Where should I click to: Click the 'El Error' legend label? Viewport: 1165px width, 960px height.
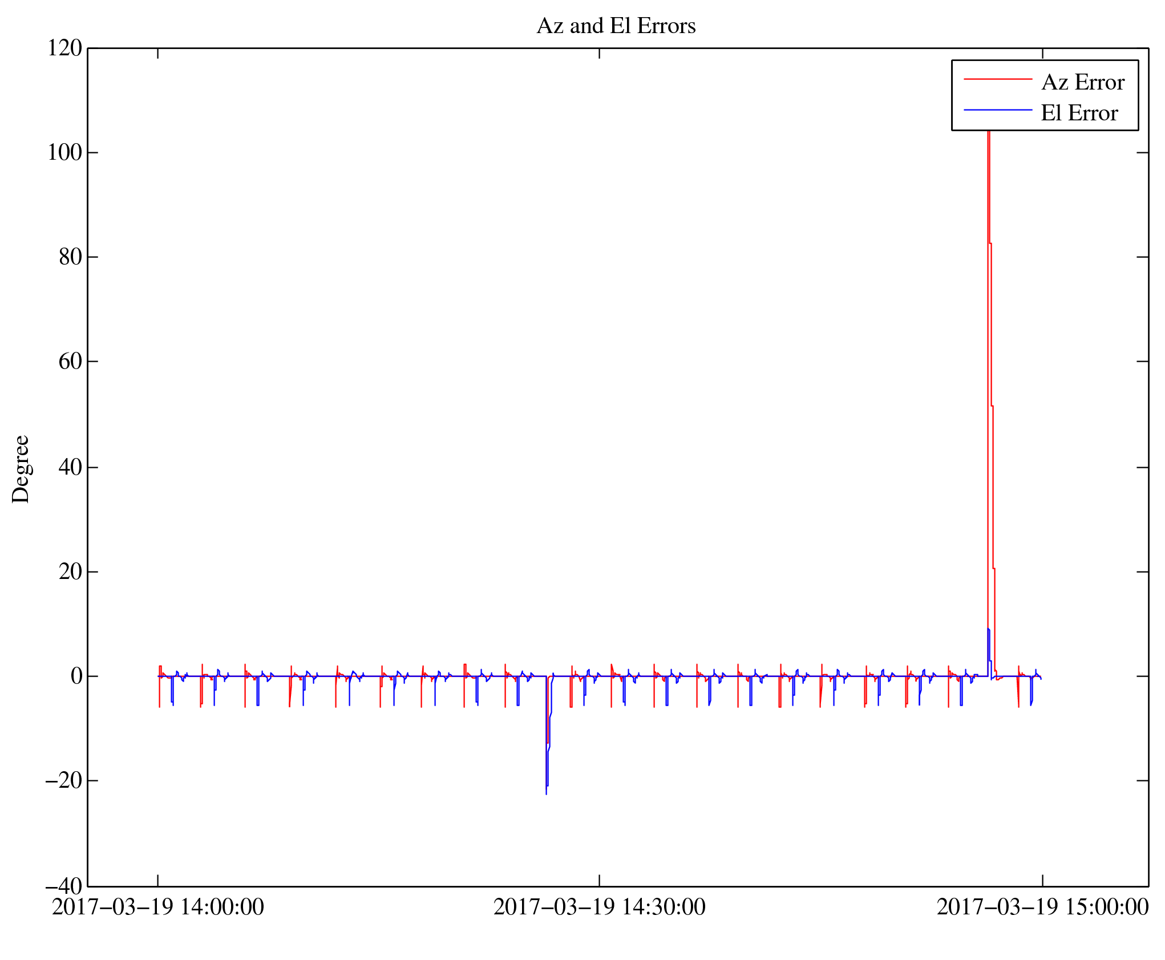coord(1079,113)
